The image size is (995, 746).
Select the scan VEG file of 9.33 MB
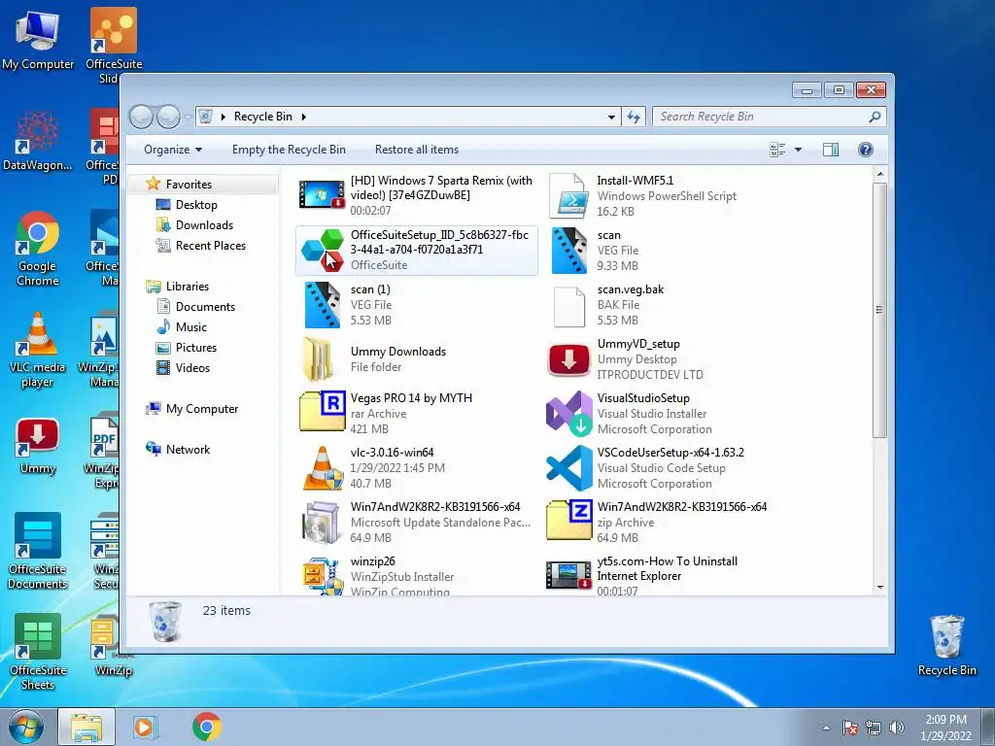pos(660,250)
